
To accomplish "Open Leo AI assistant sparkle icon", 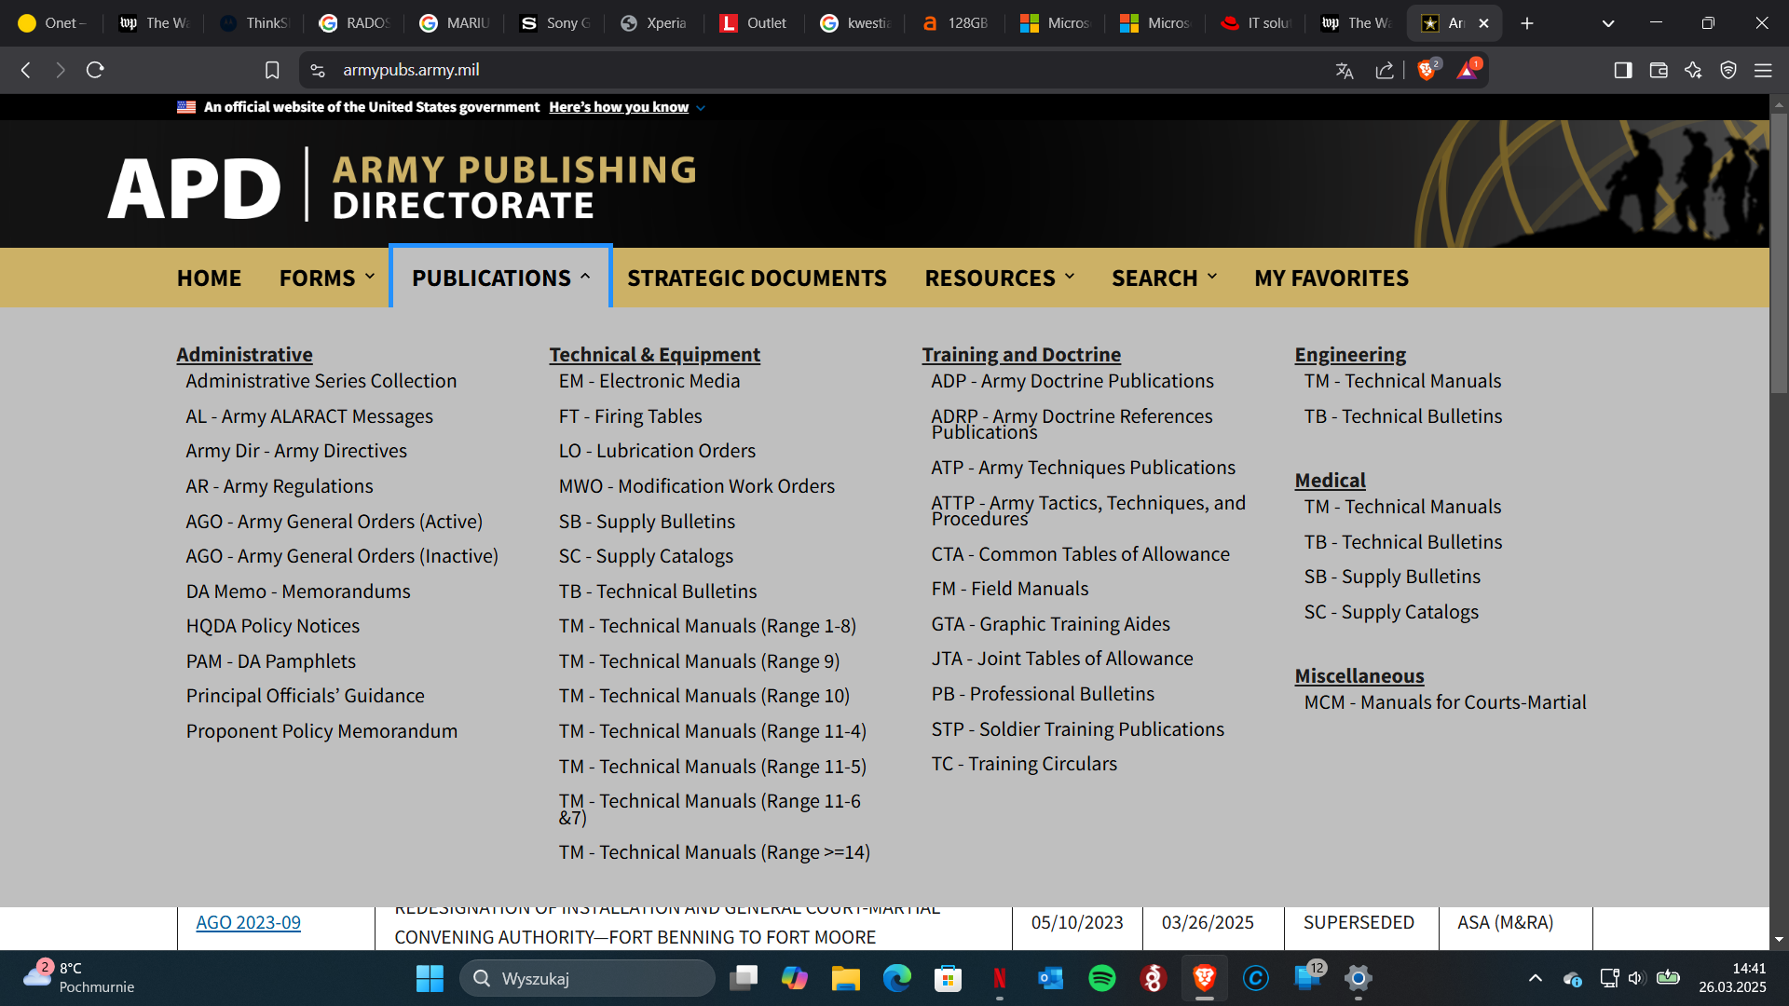I will coord(1693,71).
